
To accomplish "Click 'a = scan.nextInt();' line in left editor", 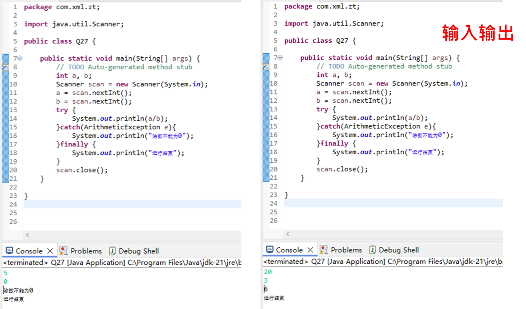I will pyautogui.click(x=94, y=93).
